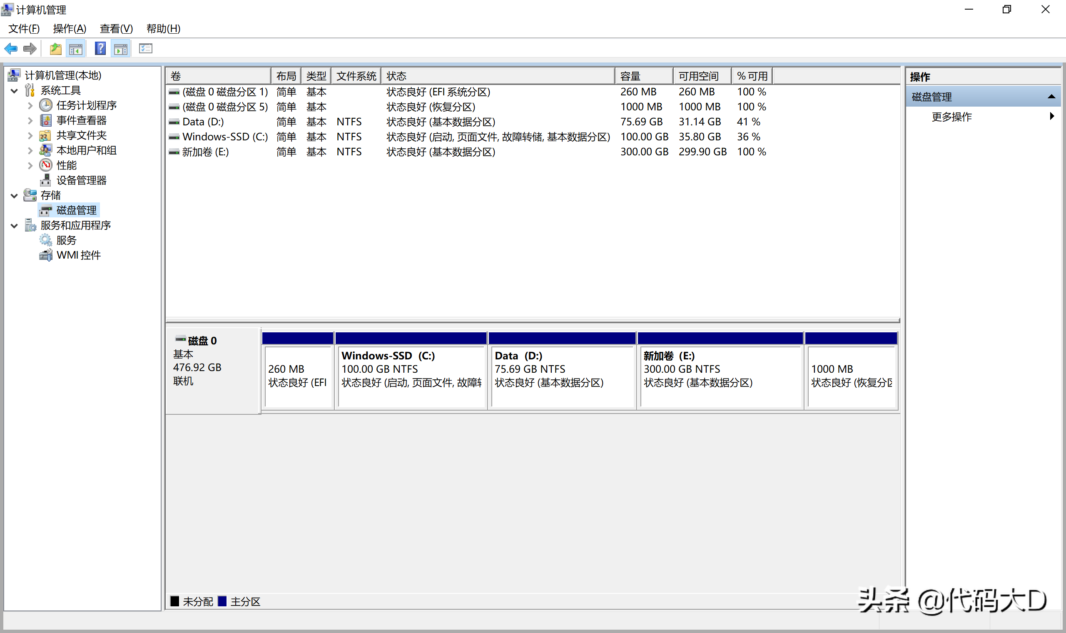Image resolution: width=1066 pixels, height=633 pixels.
Task: Select 事件查看器 tree node
Action: (81, 120)
